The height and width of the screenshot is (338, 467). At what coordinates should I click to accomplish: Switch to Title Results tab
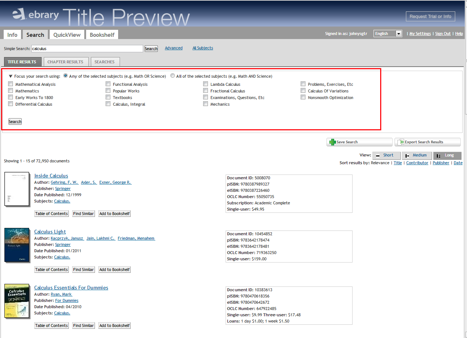point(22,62)
